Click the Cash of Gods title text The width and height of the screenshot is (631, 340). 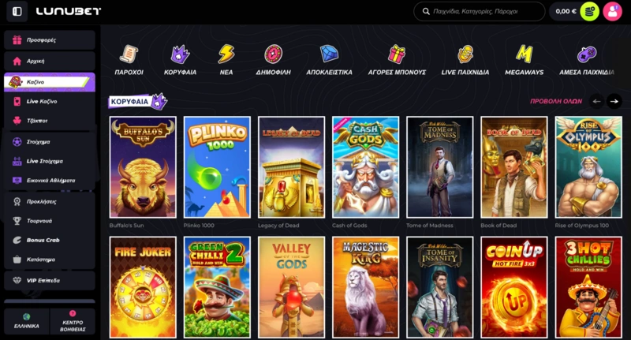(x=349, y=226)
